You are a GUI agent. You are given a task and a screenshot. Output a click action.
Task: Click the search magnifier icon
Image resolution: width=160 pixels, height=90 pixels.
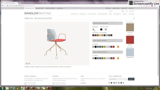[x=122, y=11]
